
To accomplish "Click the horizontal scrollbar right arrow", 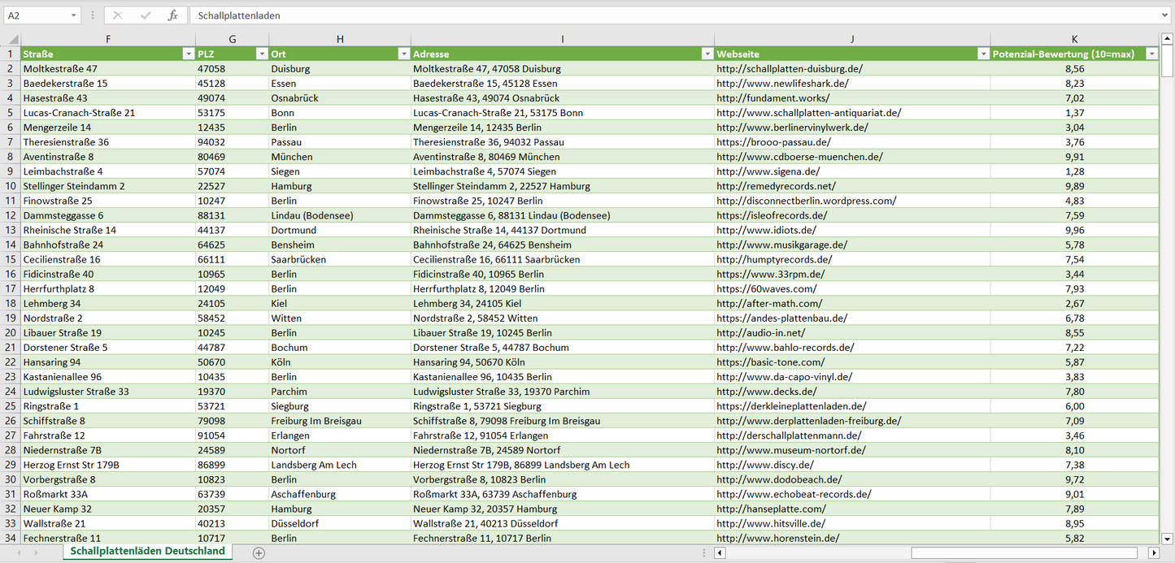I will tap(1153, 553).
